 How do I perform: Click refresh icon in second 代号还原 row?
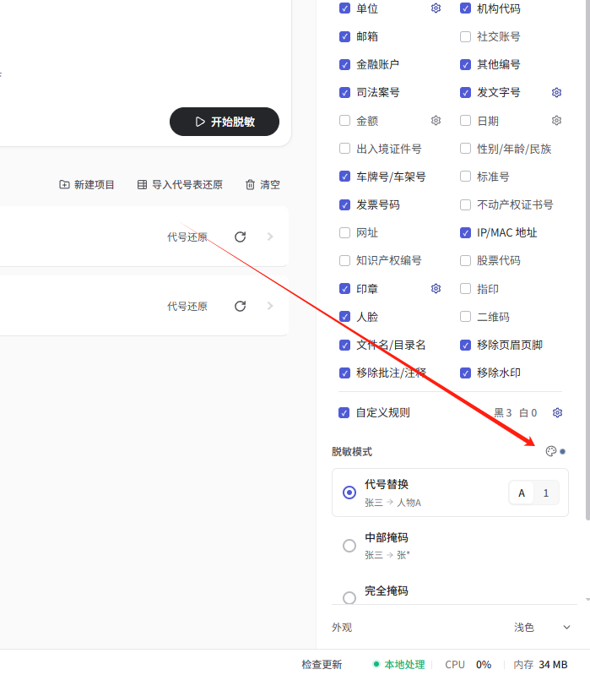pos(240,306)
